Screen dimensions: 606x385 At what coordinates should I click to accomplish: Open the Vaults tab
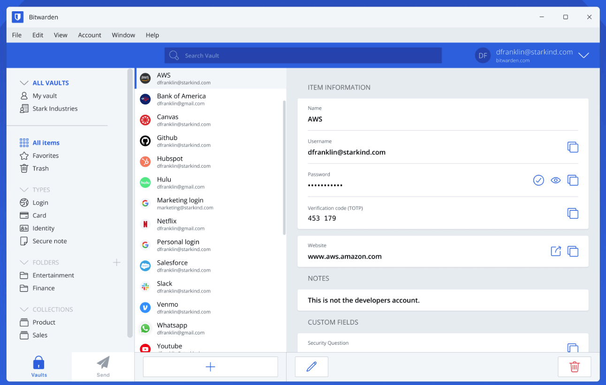(x=39, y=366)
